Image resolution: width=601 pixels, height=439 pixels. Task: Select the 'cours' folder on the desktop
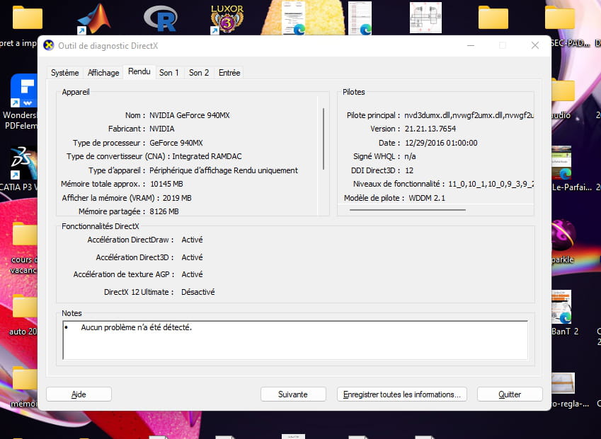click(x=24, y=237)
